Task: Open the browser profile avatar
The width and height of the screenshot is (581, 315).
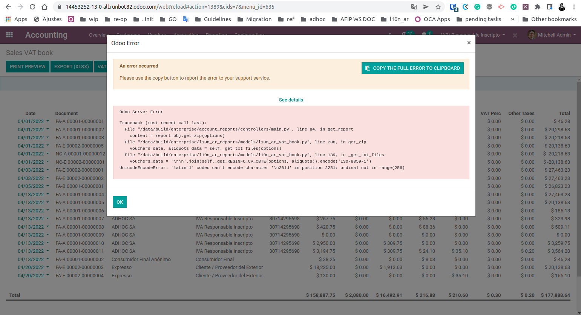Action: click(x=562, y=7)
